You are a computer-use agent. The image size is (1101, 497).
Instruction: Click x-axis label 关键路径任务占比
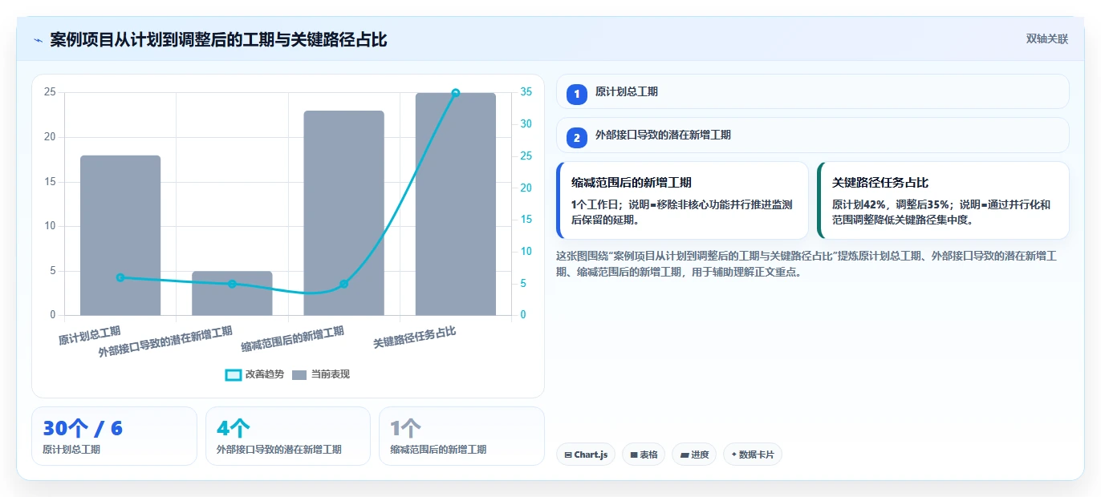(415, 337)
